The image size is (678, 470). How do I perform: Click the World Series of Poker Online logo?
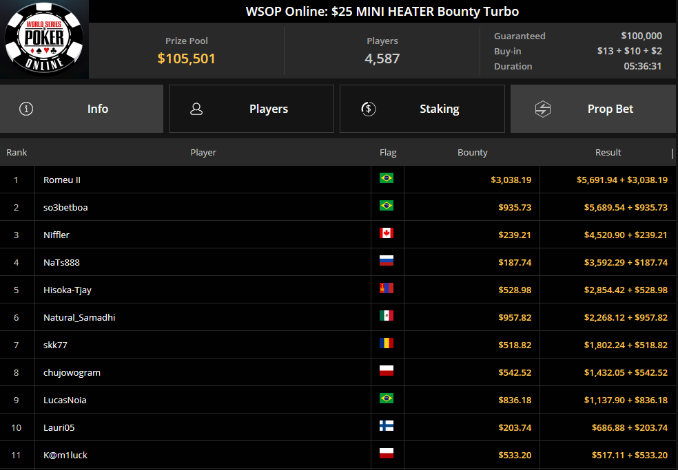click(44, 39)
